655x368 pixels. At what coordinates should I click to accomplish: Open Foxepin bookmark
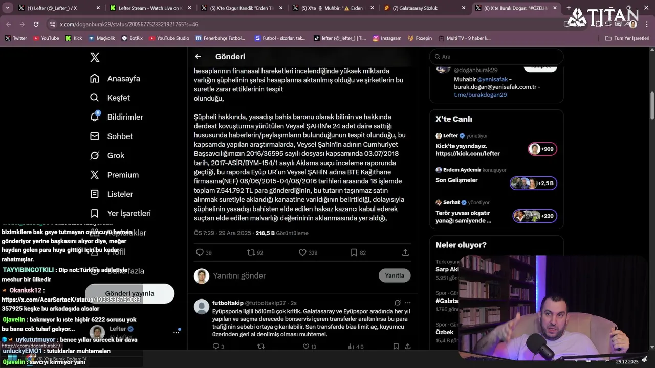tap(420, 38)
